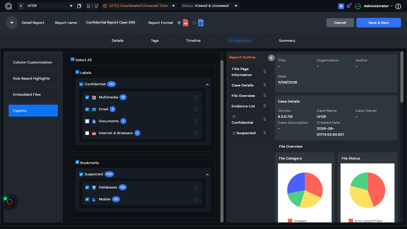Toggle the Labels checkbox
This screenshot has height=229, width=407.
tap(77, 72)
